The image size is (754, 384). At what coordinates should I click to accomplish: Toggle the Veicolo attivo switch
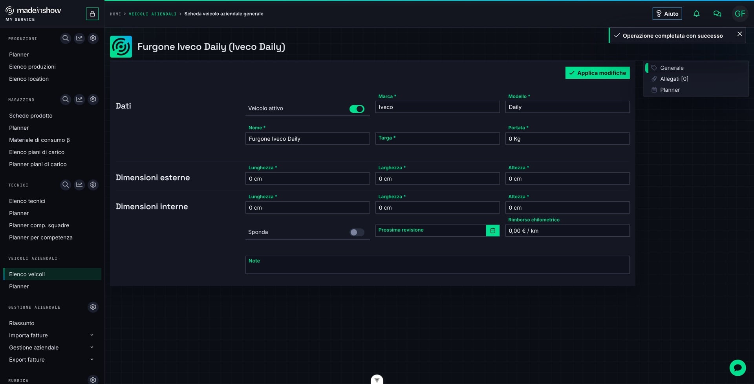pos(357,109)
